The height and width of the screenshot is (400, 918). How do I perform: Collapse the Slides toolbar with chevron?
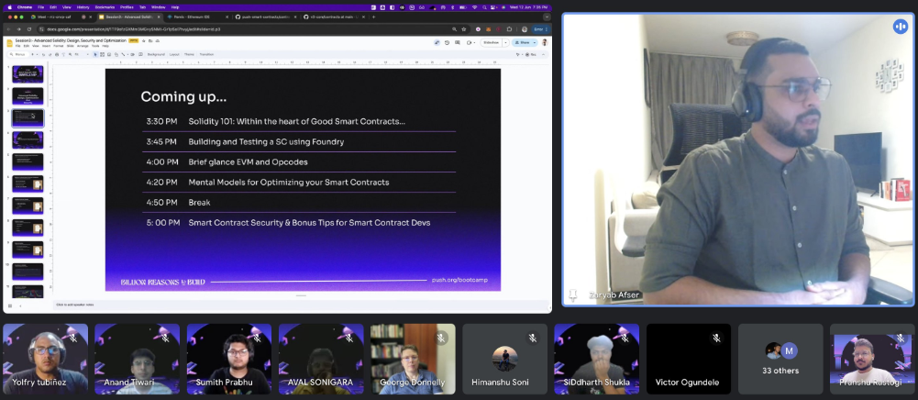coord(543,54)
